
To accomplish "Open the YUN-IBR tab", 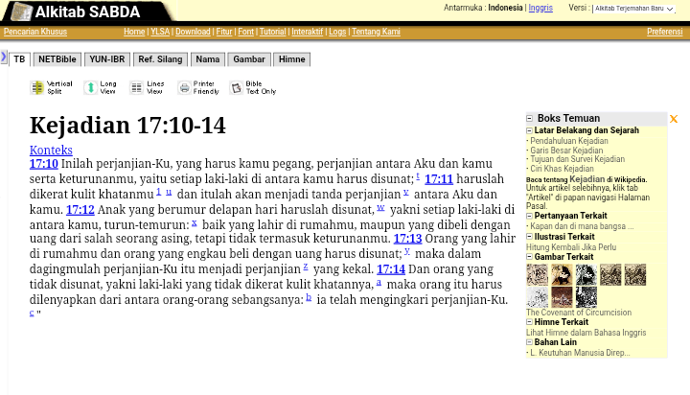I will point(107,59).
